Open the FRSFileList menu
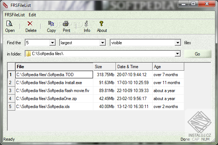This screenshot has width=218, height=145. [15, 15]
